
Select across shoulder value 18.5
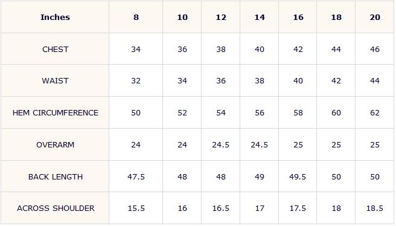[375, 208]
